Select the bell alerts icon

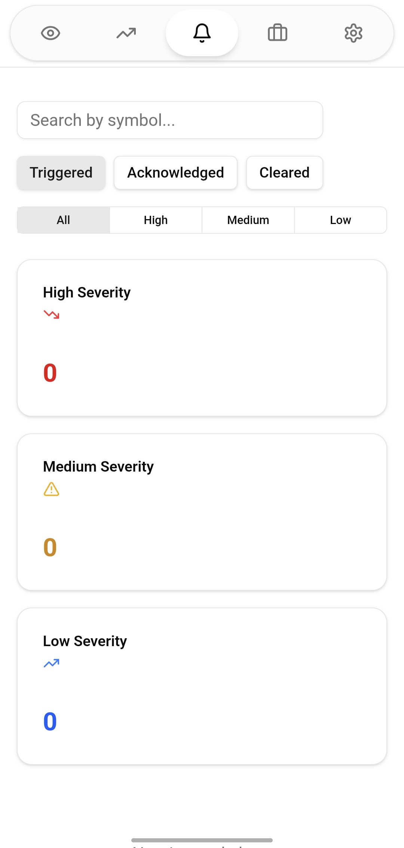(x=202, y=33)
